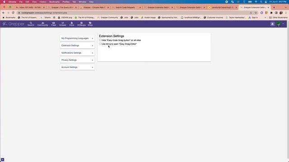Open Wi-Fi status menu
The image size is (289, 162).
pyautogui.click(x=256, y=2)
